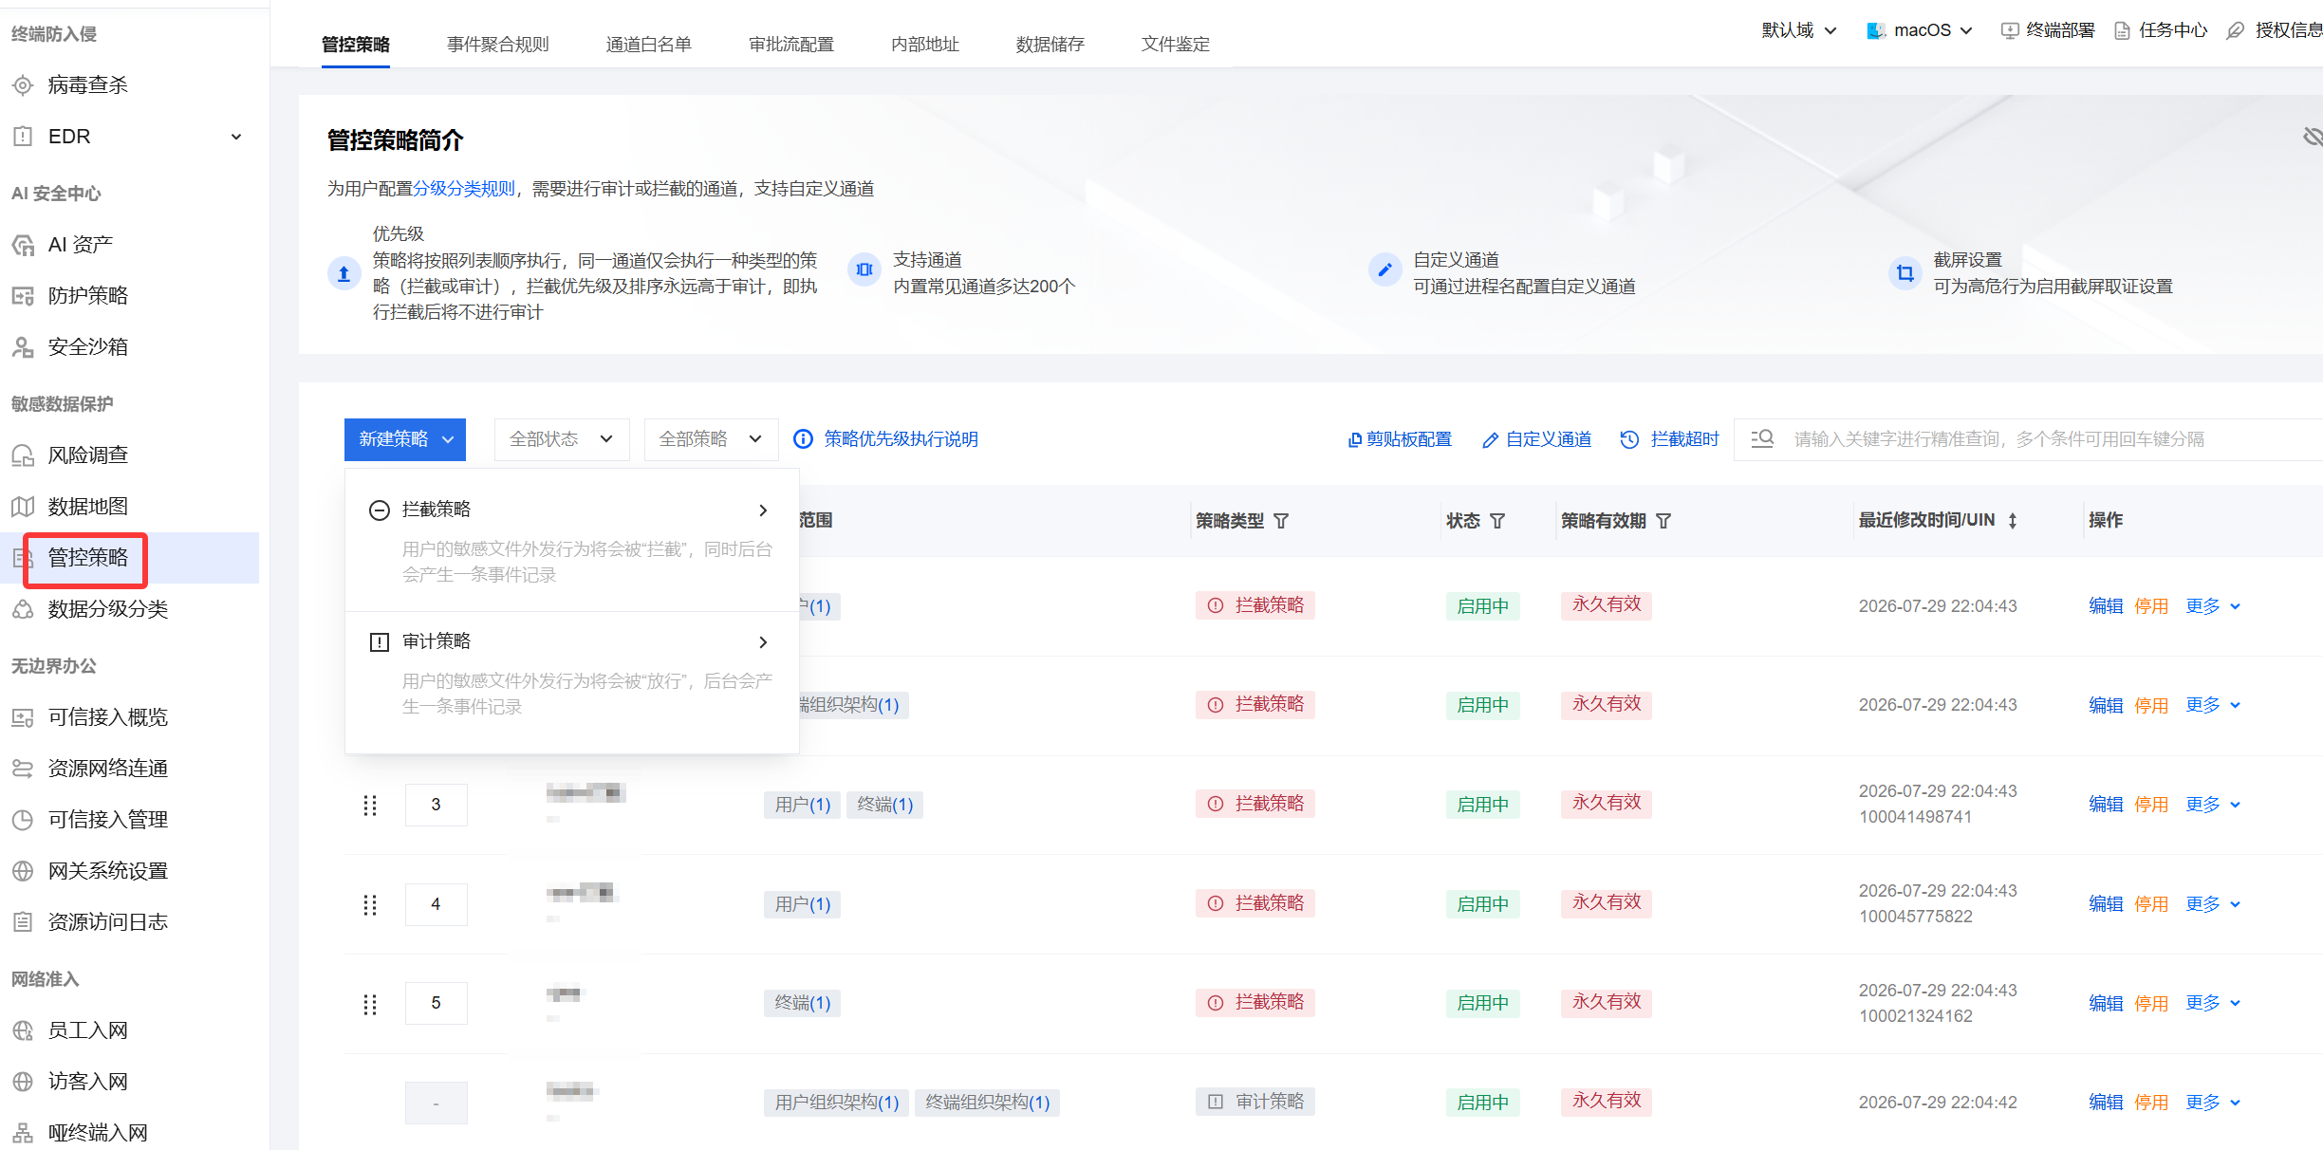Click the 授权信息 icon in header
Image resolution: width=2323 pixels, height=1150 pixels.
2236,30
